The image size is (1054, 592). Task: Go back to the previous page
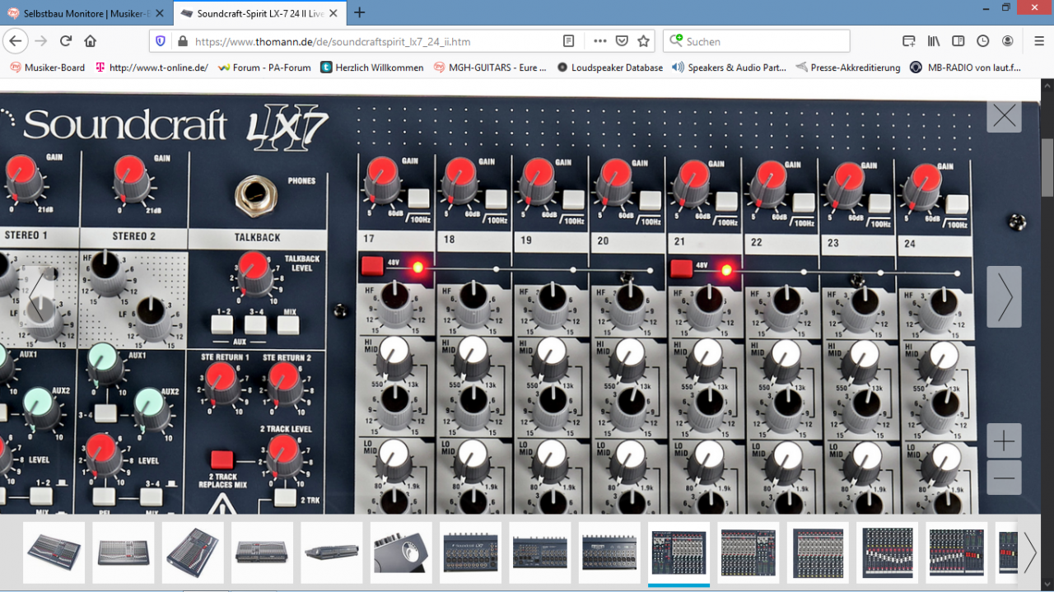(16, 41)
